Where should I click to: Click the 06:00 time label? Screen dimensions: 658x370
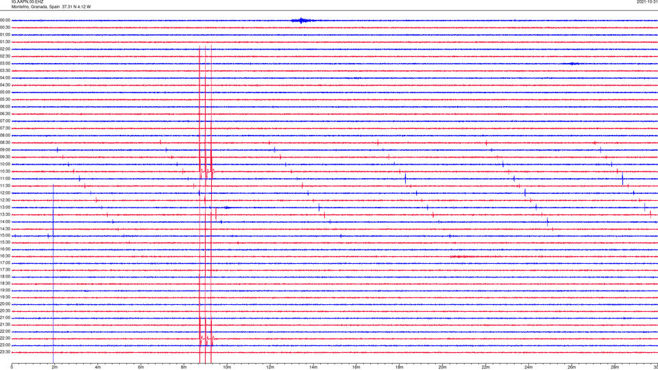click(5, 107)
